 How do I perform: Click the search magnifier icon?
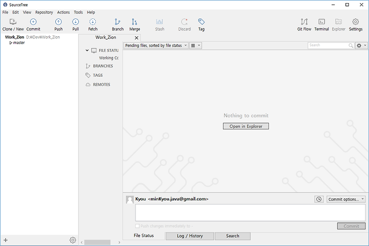pyautogui.click(x=351, y=46)
